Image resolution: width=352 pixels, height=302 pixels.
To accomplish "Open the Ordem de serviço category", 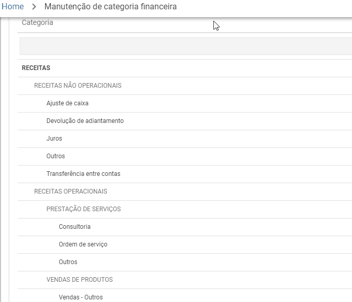I will pos(185,244).
